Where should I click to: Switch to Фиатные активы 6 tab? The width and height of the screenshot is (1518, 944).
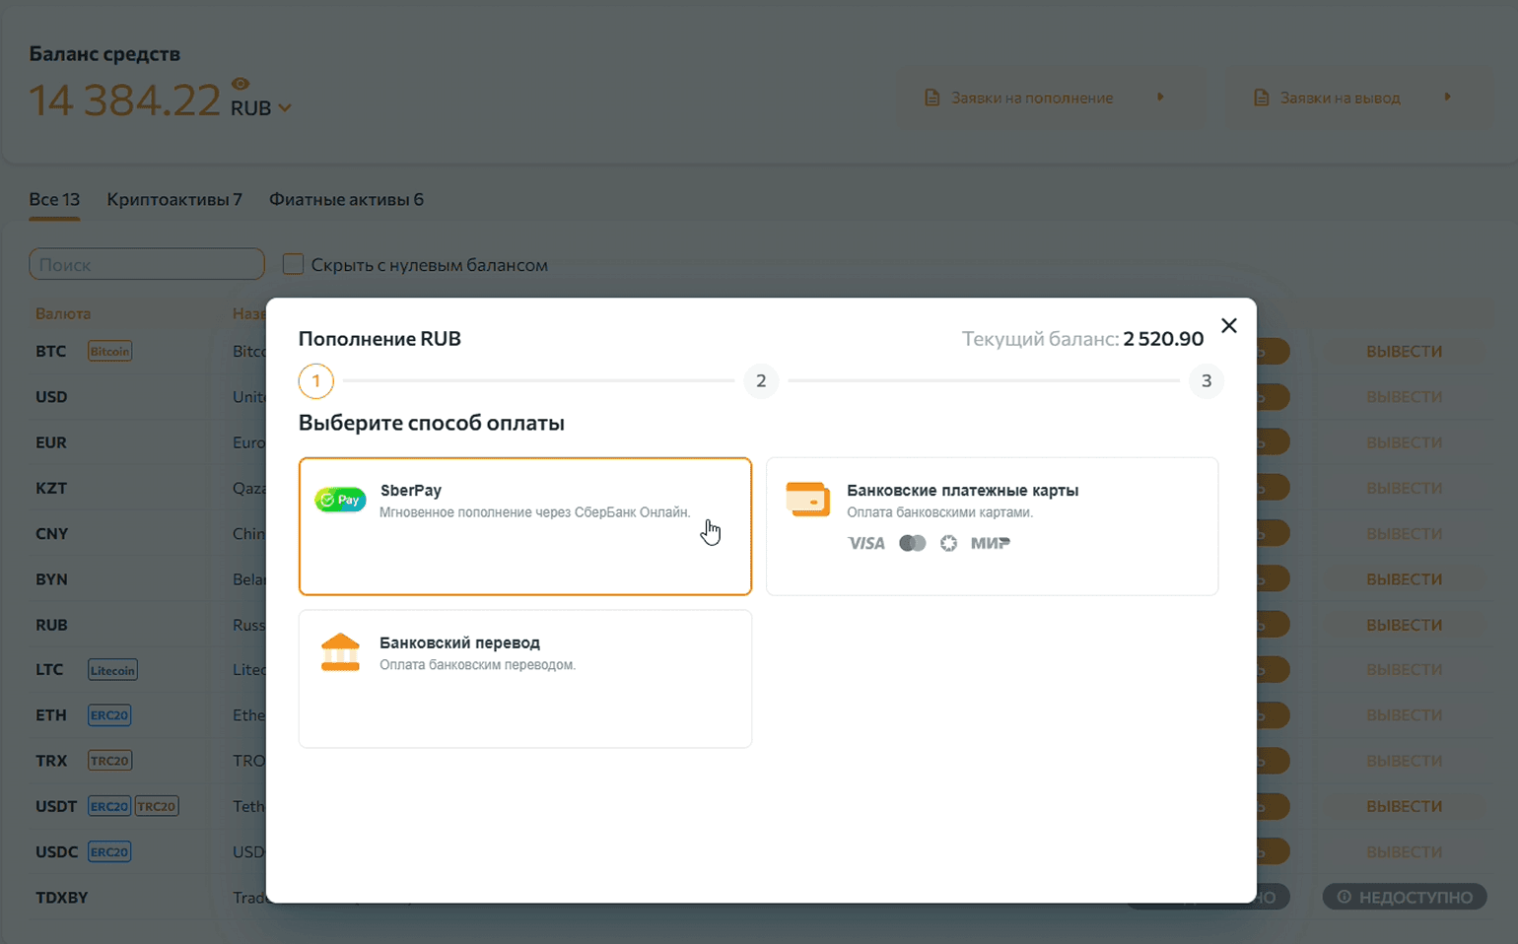point(346,200)
